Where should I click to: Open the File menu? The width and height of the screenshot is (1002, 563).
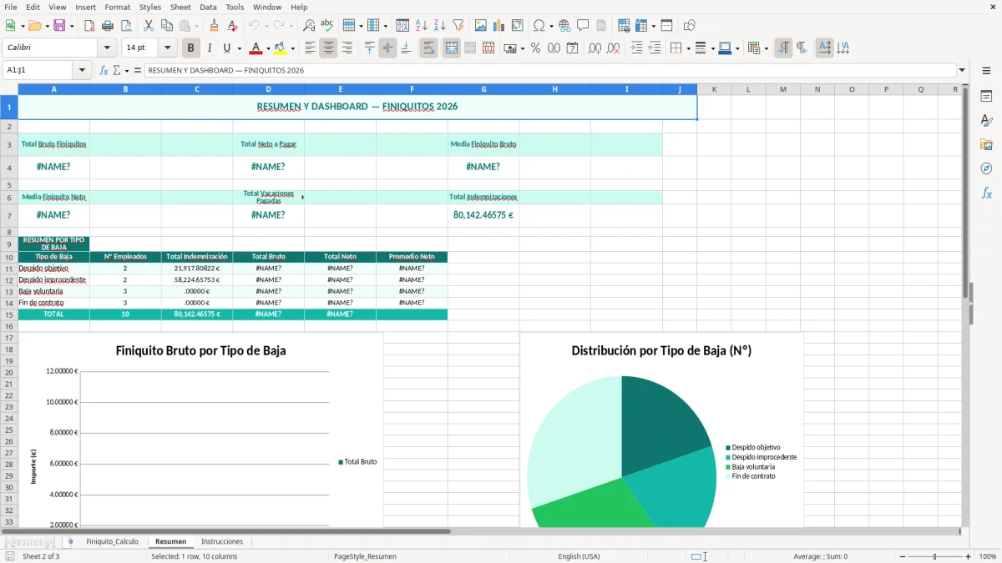pyautogui.click(x=11, y=7)
